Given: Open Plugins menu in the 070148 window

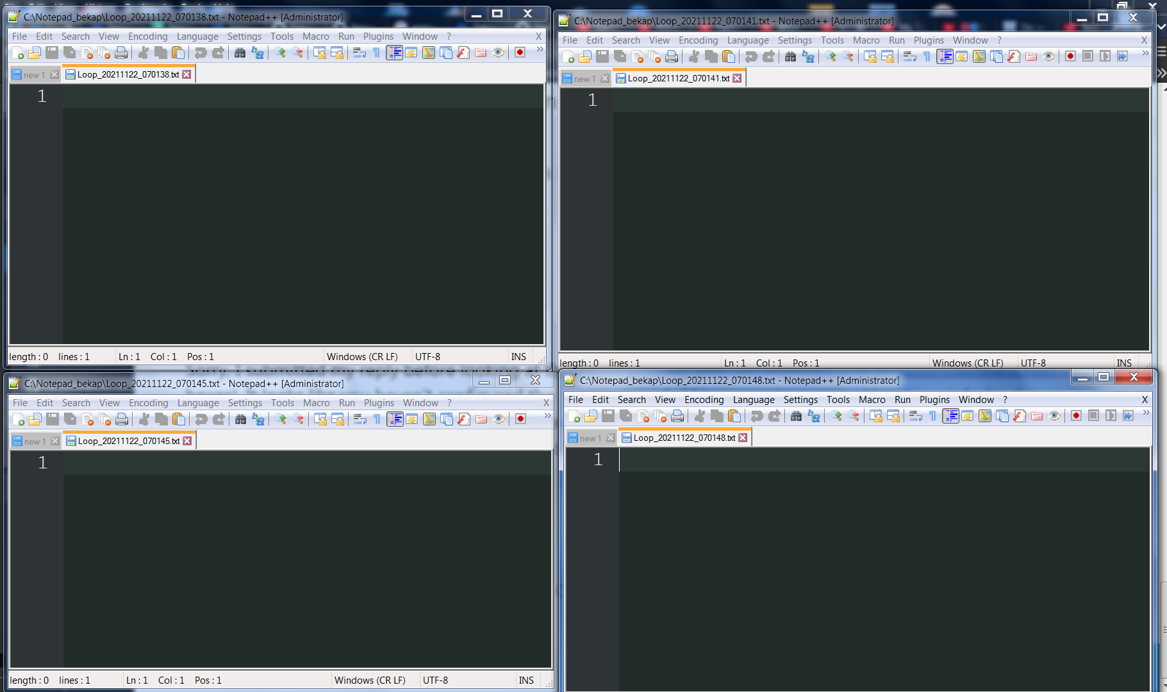Looking at the screenshot, I should [x=934, y=400].
